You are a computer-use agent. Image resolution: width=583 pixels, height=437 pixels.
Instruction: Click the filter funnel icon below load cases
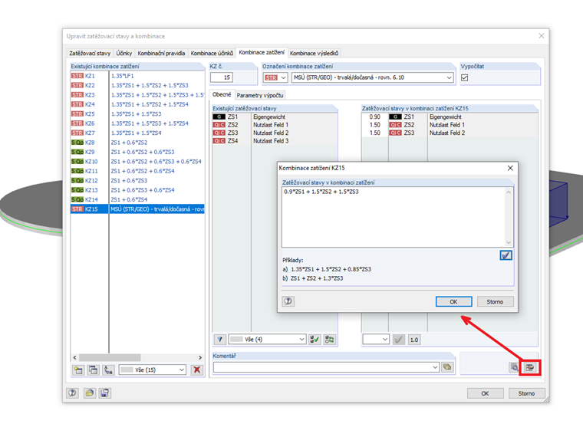[x=219, y=340]
